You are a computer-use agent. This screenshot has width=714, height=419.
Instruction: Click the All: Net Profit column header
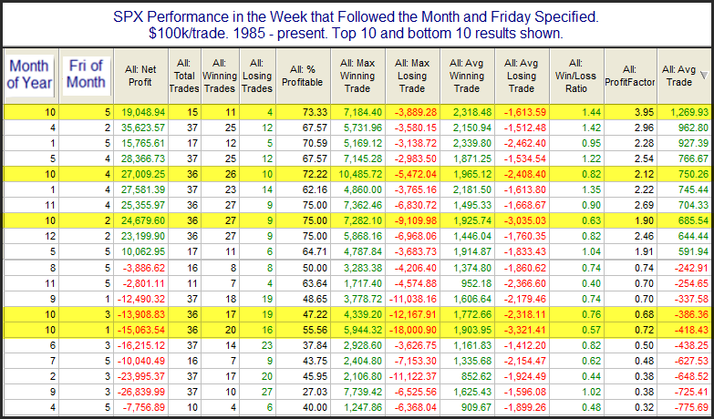[140, 76]
